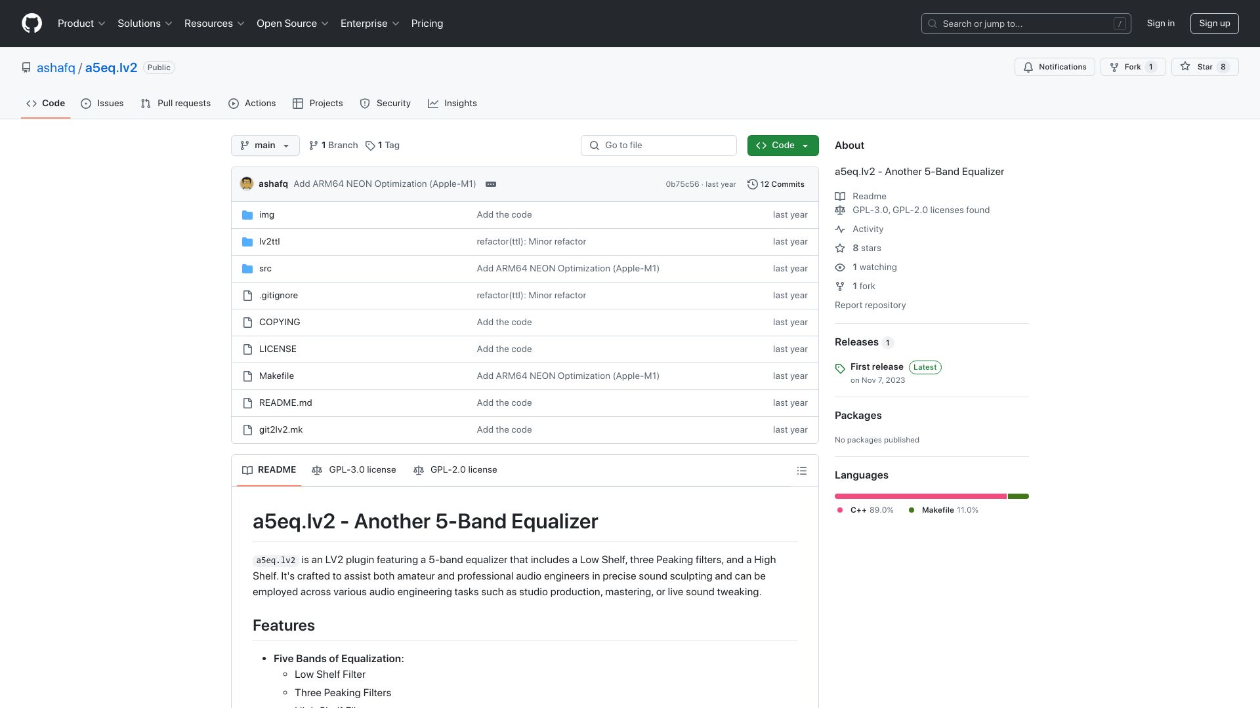Click the fork icon in the Fork button
Image resolution: width=1260 pixels, height=708 pixels.
[x=1114, y=67]
